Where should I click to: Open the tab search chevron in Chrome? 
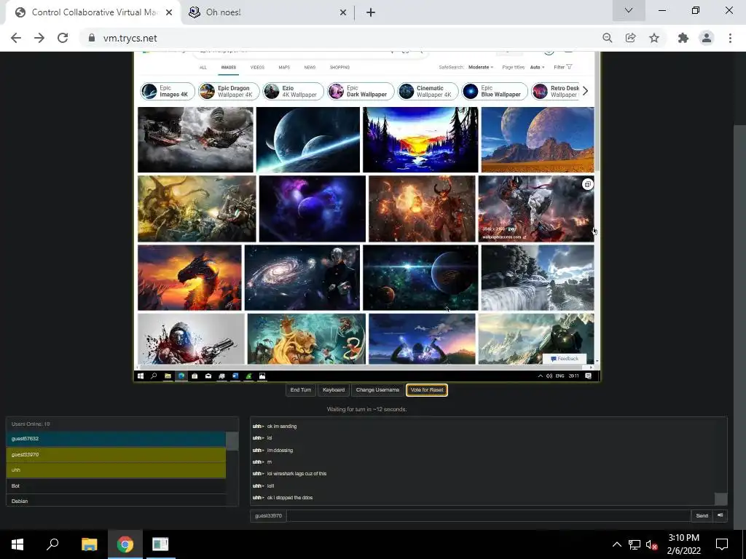pyautogui.click(x=629, y=10)
